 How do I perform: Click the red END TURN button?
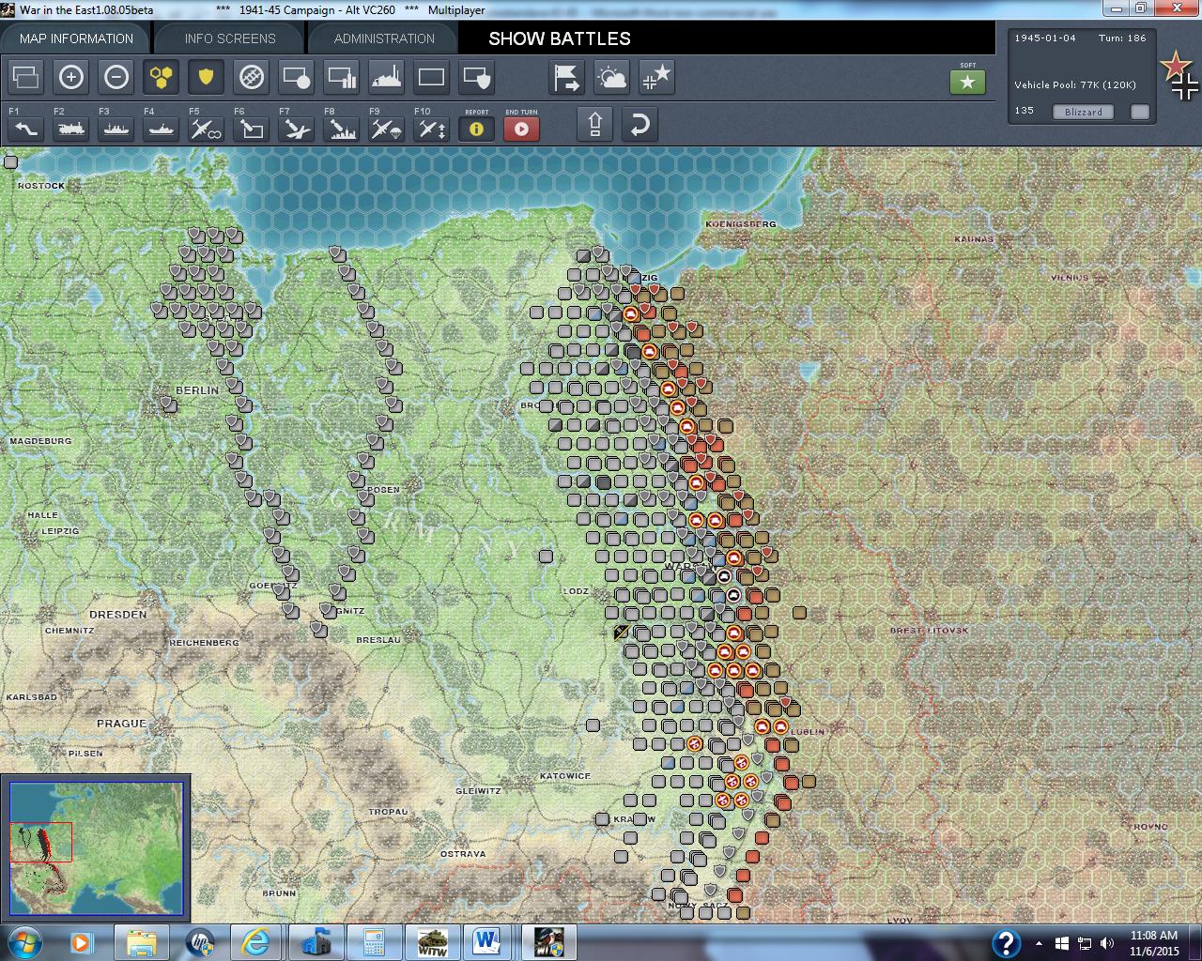click(x=522, y=129)
